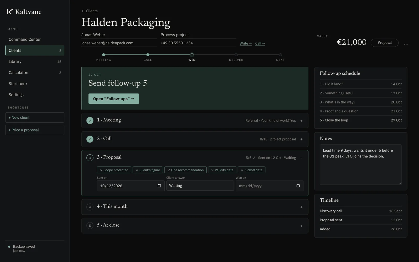Toggle the One recommendation check chip
The width and height of the screenshot is (419, 262).
pyautogui.click(x=185, y=170)
